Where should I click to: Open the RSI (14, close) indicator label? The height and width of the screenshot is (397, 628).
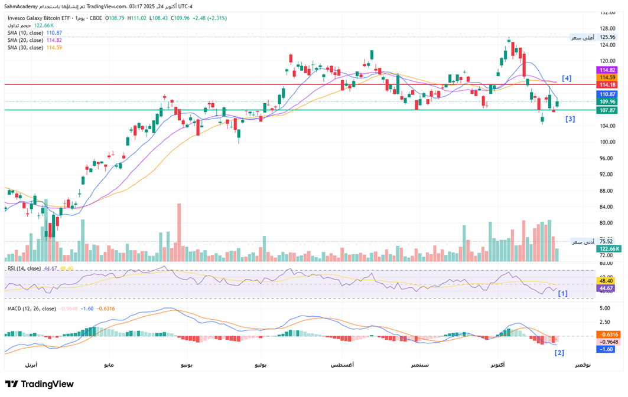24,268
